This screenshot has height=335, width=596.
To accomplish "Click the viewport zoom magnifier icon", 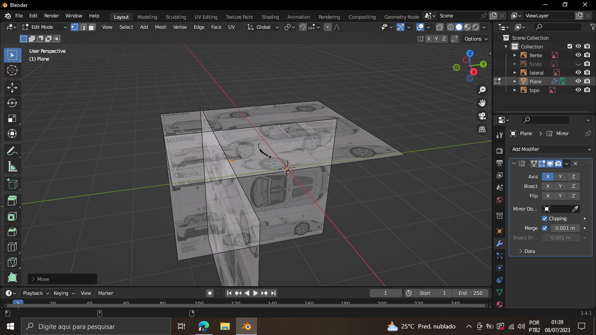I will pos(482,90).
